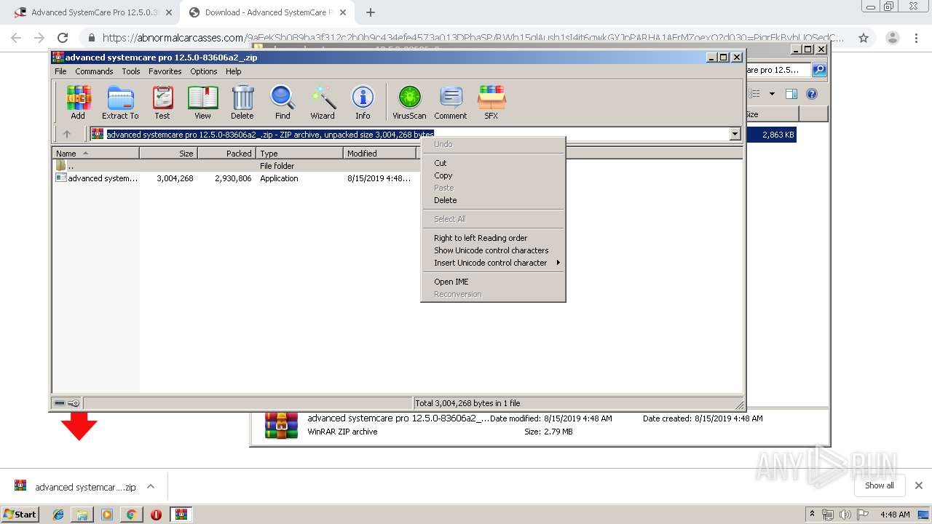Open the Tools menu
The image size is (932, 524).
coord(131,71)
